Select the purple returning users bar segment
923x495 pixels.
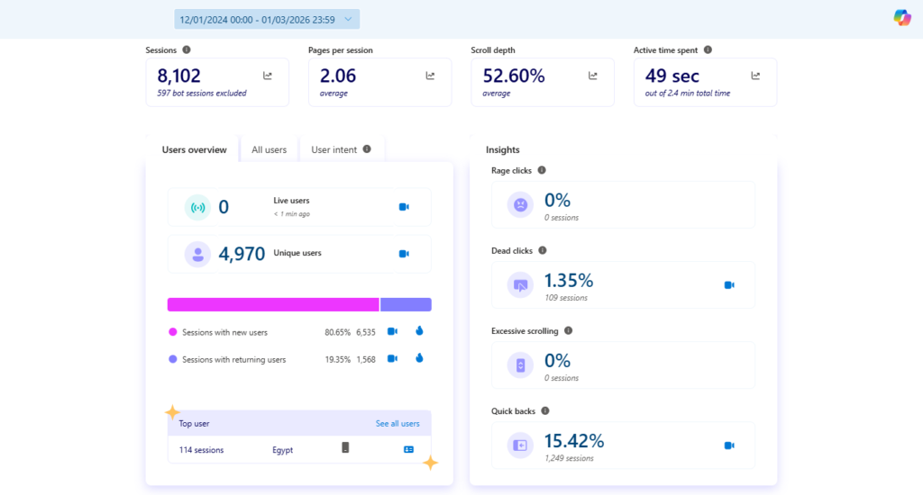(407, 304)
